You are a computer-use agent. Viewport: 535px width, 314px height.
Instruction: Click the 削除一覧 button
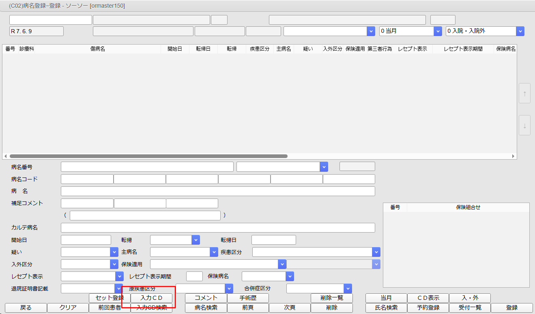tap(331, 298)
